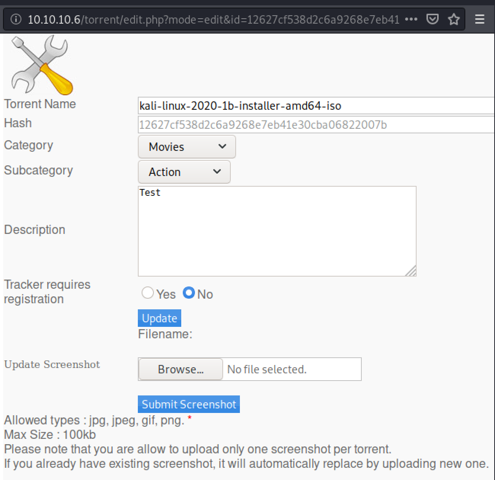
Task: Open the Firefox hamburger menu
Action: pyautogui.click(x=480, y=19)
